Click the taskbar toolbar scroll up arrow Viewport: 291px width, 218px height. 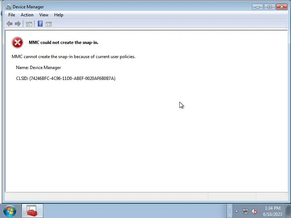(x=230, y=206)
